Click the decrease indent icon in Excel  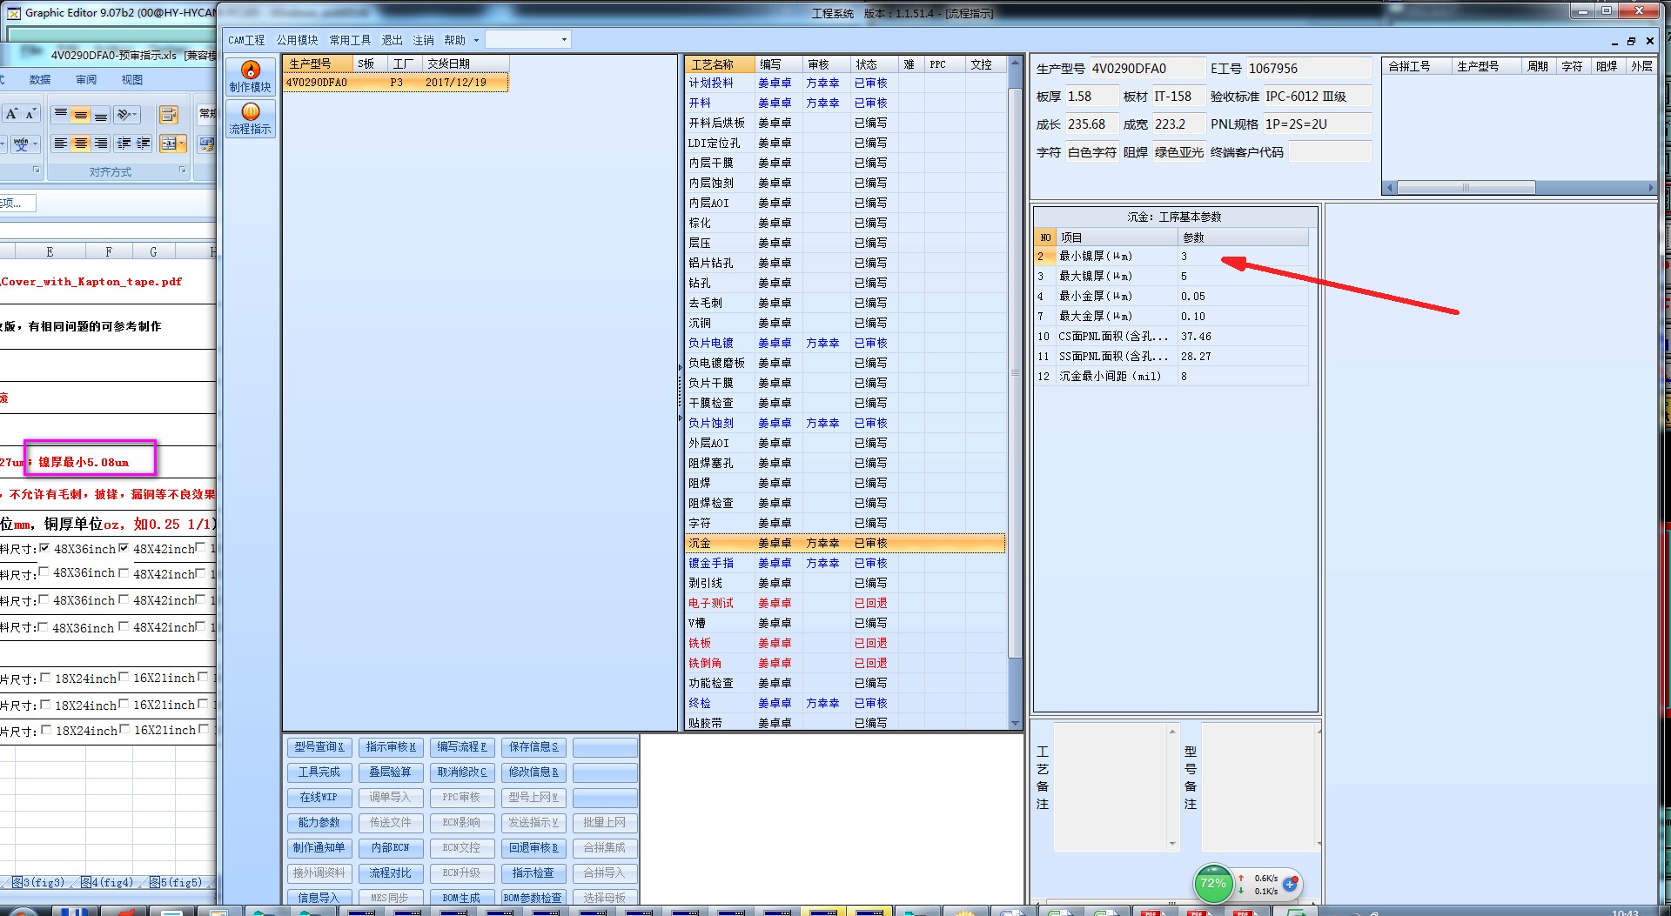click(124, 144)
